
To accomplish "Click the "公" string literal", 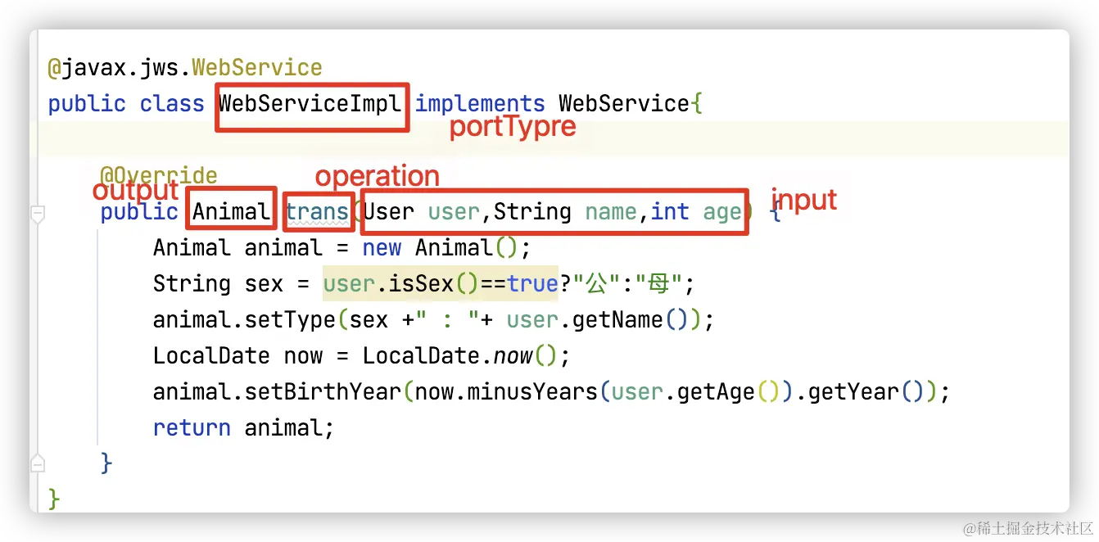I will [x=599, y=284].
